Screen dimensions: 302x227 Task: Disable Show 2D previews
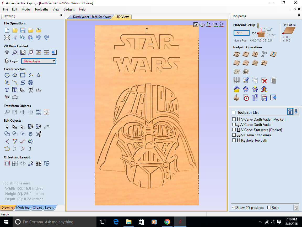click(234, 207)
